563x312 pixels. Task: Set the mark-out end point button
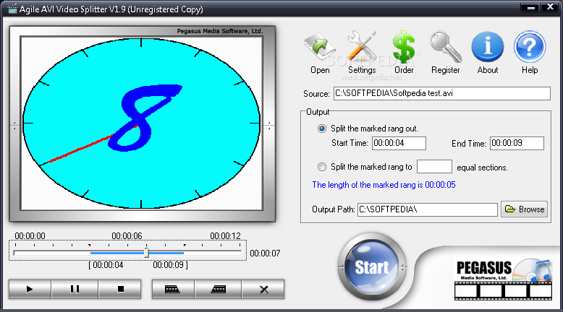click(218, 289)
